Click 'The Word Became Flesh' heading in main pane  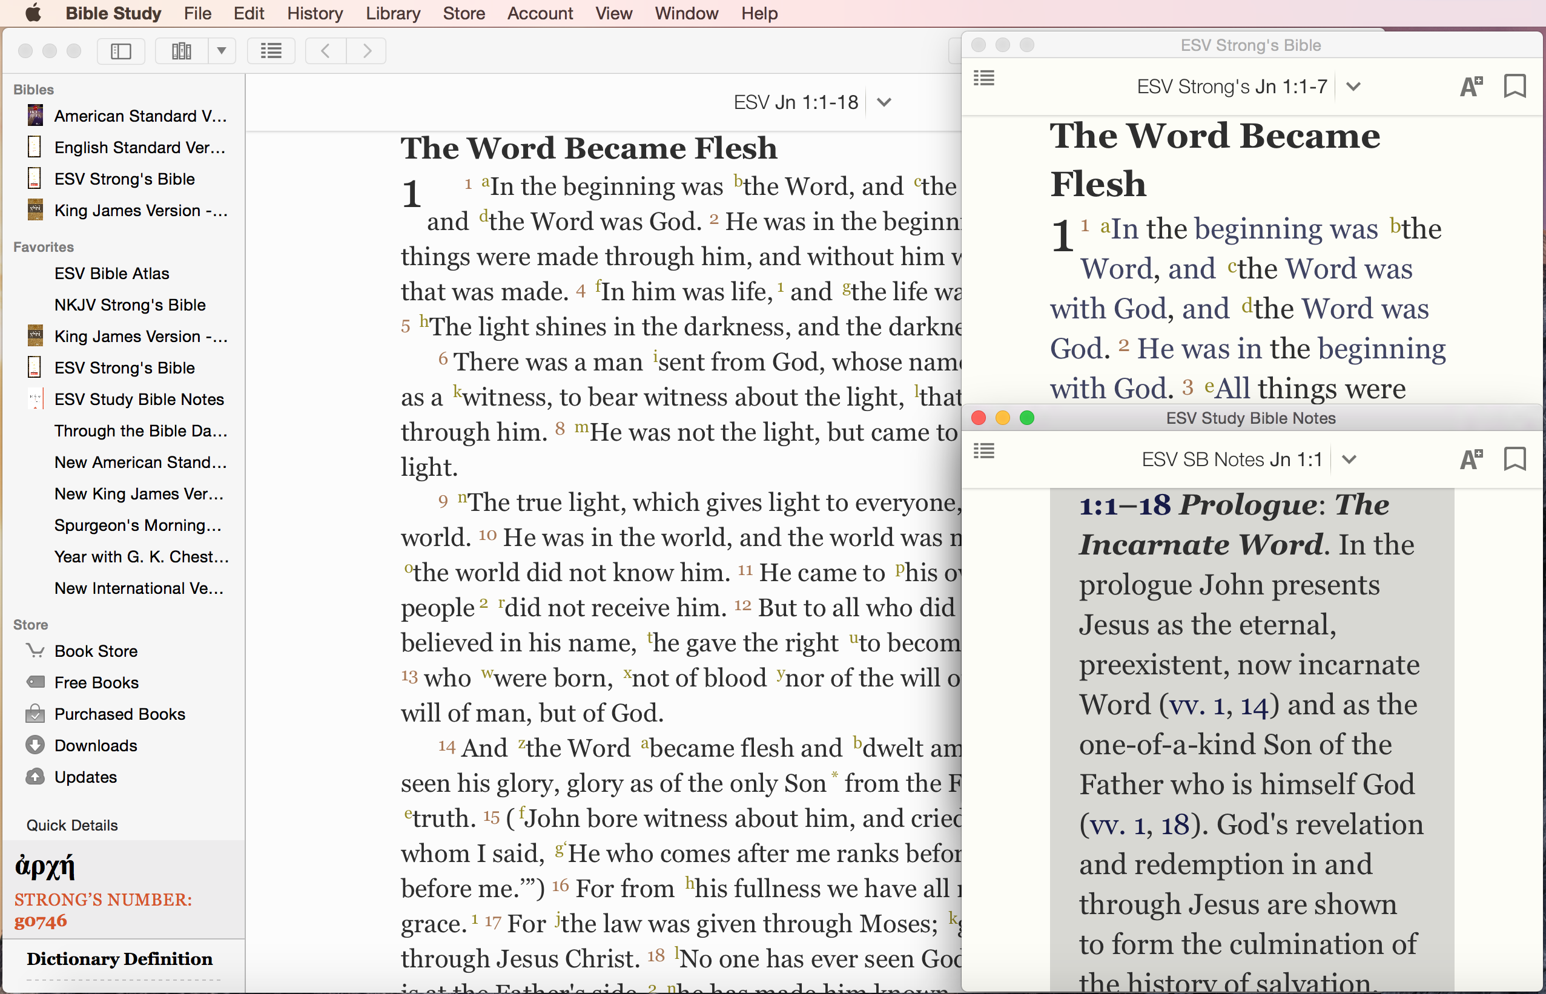(x=589, y=148)
